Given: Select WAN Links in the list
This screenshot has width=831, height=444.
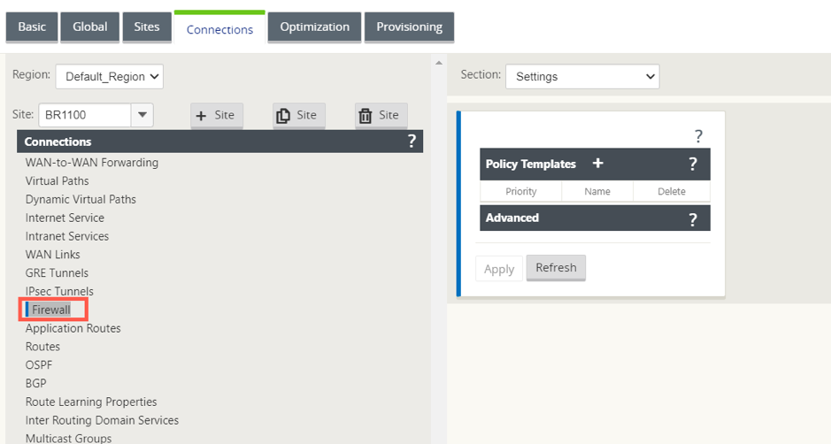Looking at the screenshot, I should point(52,255).
